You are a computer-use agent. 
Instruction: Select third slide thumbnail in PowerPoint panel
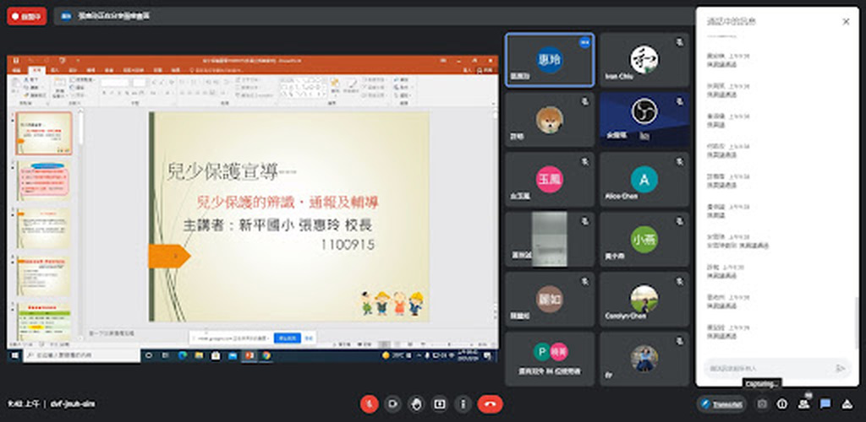44,229
